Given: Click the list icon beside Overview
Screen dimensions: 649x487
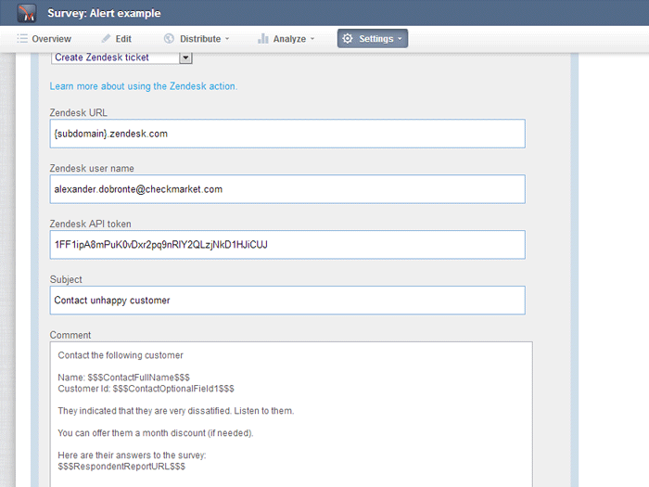Looking at the screenshot, I should [22, 39].
